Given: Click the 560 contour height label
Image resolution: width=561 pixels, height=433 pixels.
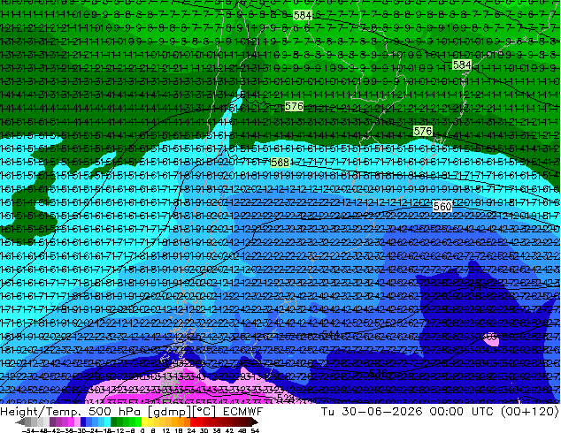Looking at the screenshot, I should tap(442, 207).
